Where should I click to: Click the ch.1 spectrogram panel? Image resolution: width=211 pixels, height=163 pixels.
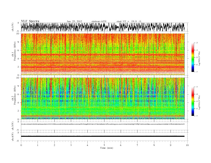click(x=103, y=54)
